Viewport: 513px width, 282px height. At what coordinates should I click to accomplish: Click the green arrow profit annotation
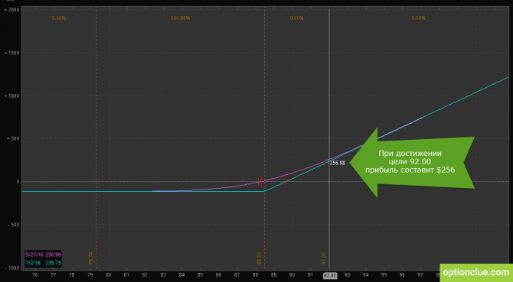pos(412,162)
